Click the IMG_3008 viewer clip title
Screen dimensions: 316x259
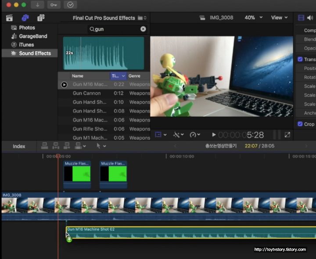pos(221,17)
